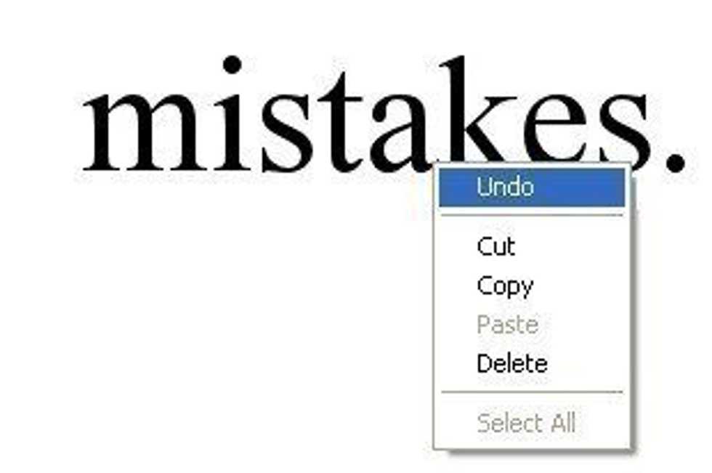The width and height of the screenshot is (712, 473).
Task: Pick Copy in the context menu
Action: 532,286
